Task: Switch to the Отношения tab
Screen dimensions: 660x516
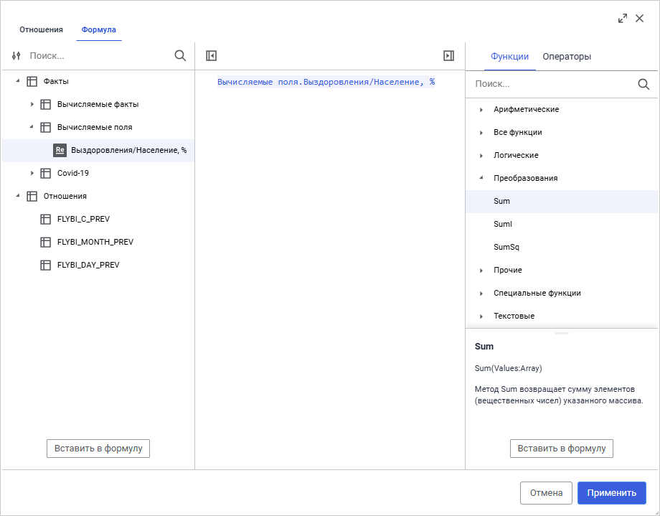Action: point(41,29)
